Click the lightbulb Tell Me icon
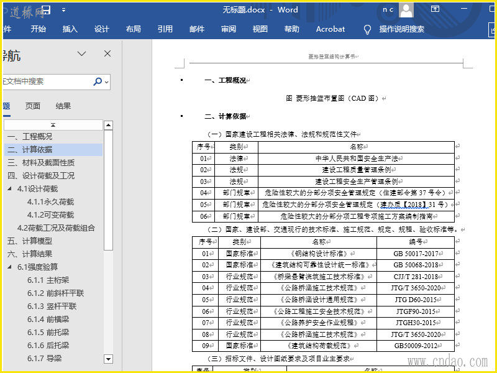497x373 pixels. 367,29
